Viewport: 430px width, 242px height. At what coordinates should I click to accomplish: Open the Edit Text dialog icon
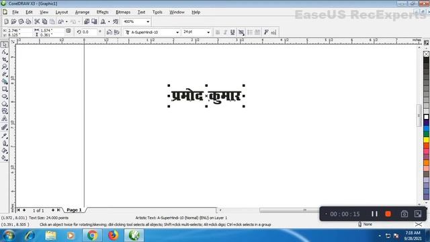[x=273, y=32]
